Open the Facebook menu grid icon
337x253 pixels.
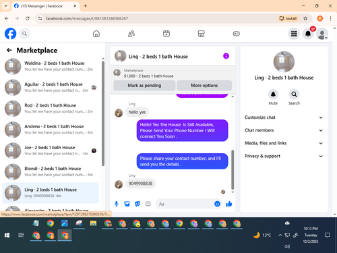[x=294, y=34]
